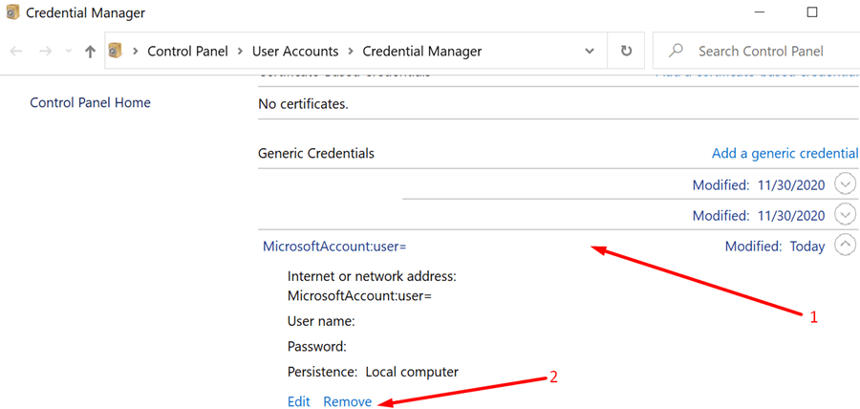Go up one folder level

coord(91,52)
